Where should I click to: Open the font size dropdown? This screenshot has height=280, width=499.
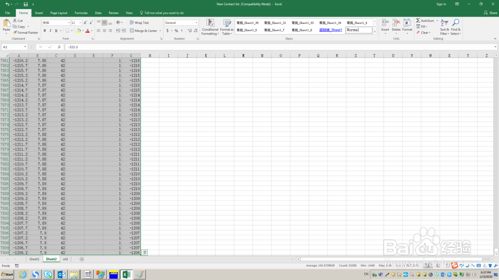(80, 23)
